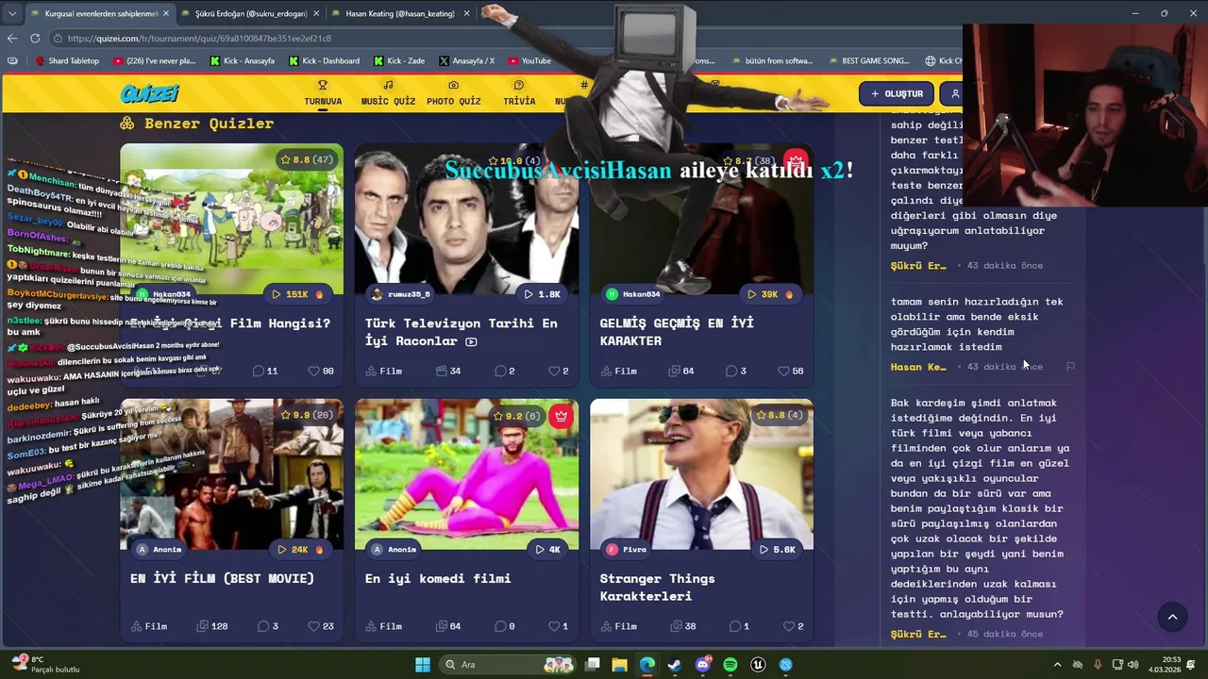The width and height of the screenshot is (1208, 679).
Task: Open the Şükrü Er... 43 dakika önce commenter profile
Action: point(918,265)
